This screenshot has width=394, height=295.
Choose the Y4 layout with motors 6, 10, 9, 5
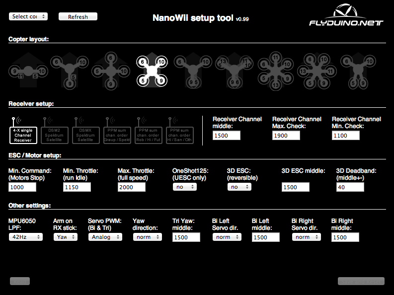coord(193,71)
